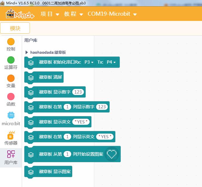Click layers icon on 徽章板 清屏 block

click(x=31, y=78)
